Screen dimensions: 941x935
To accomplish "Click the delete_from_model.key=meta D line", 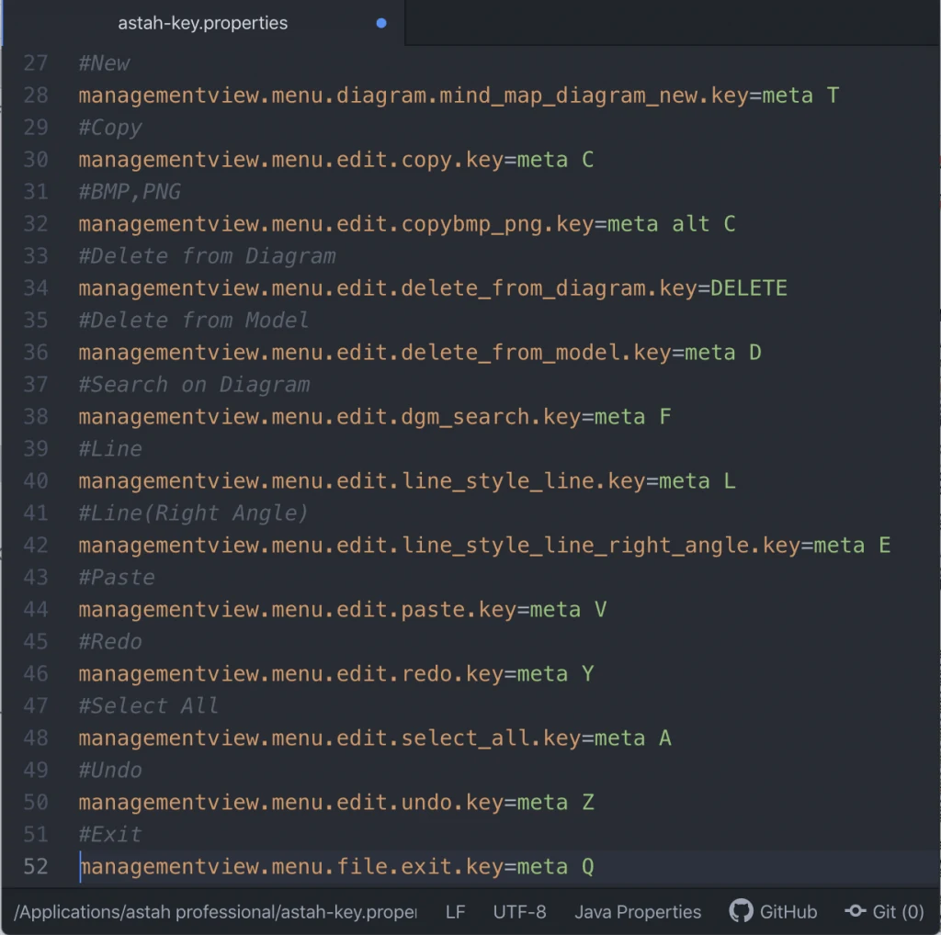I will click(420, 353).
